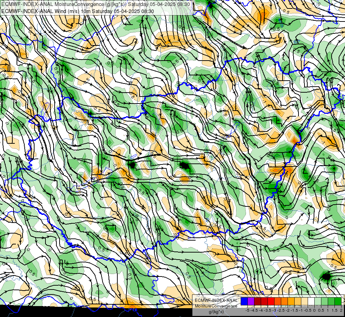The height and width of the screenshot is (317, 345).
Task: Click the 2 legend tick label
Action: [341, 310]
